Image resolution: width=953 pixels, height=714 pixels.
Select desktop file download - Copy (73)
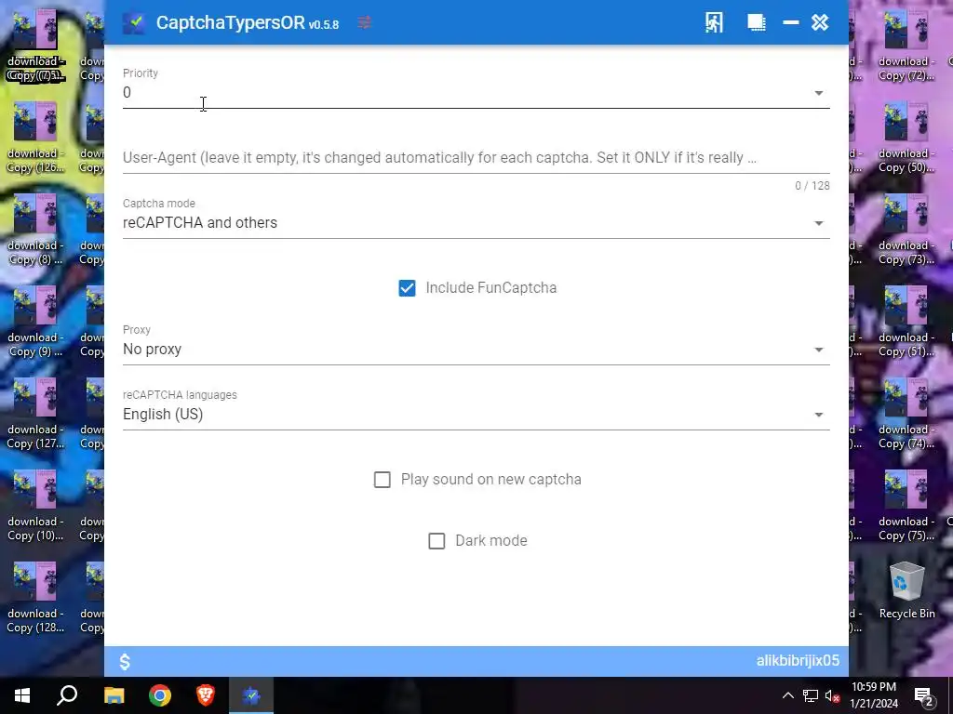(906, 230)
